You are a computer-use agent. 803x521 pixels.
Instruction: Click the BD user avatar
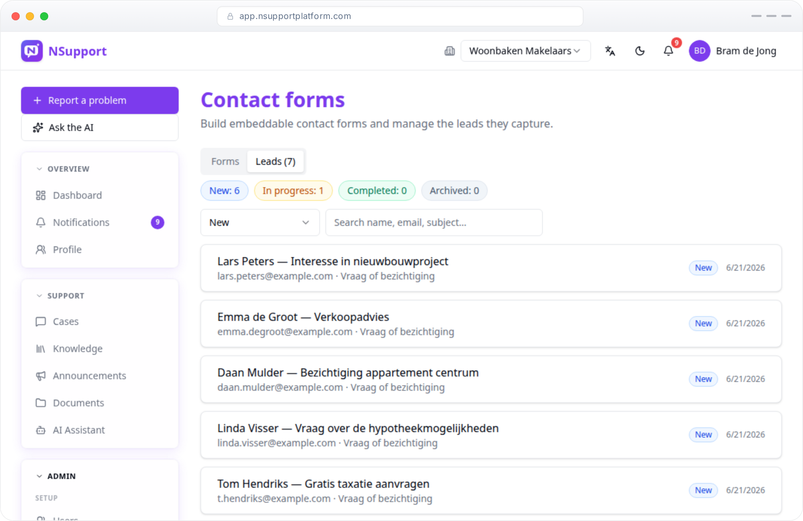click(x=699, y=51)
